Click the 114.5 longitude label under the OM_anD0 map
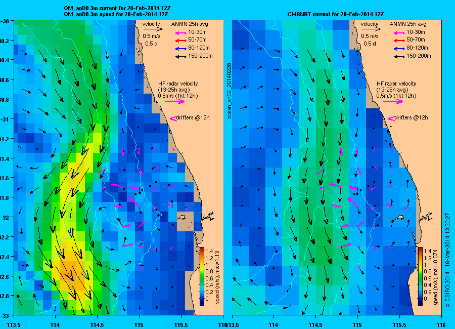This screenshot has height=329, width=455. pyautogui.click(x=97, y=325)
